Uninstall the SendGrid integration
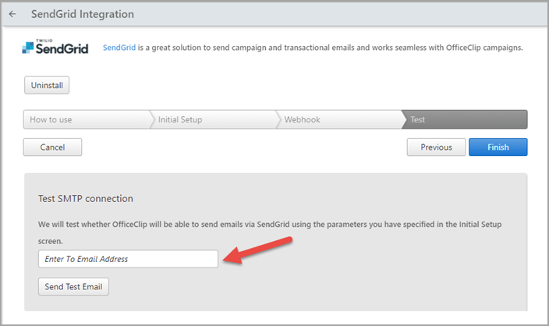This screenshot has height=326, width=549. pos(47,85)
